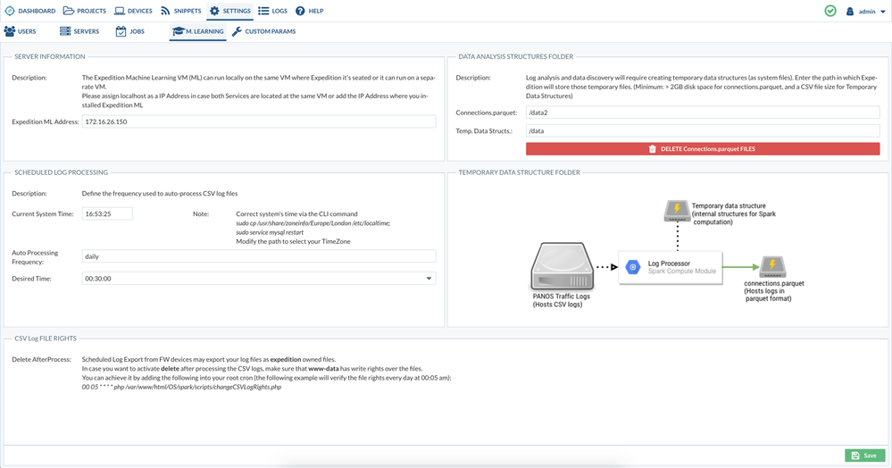Click the green status checkmark icon

[830, 11]
